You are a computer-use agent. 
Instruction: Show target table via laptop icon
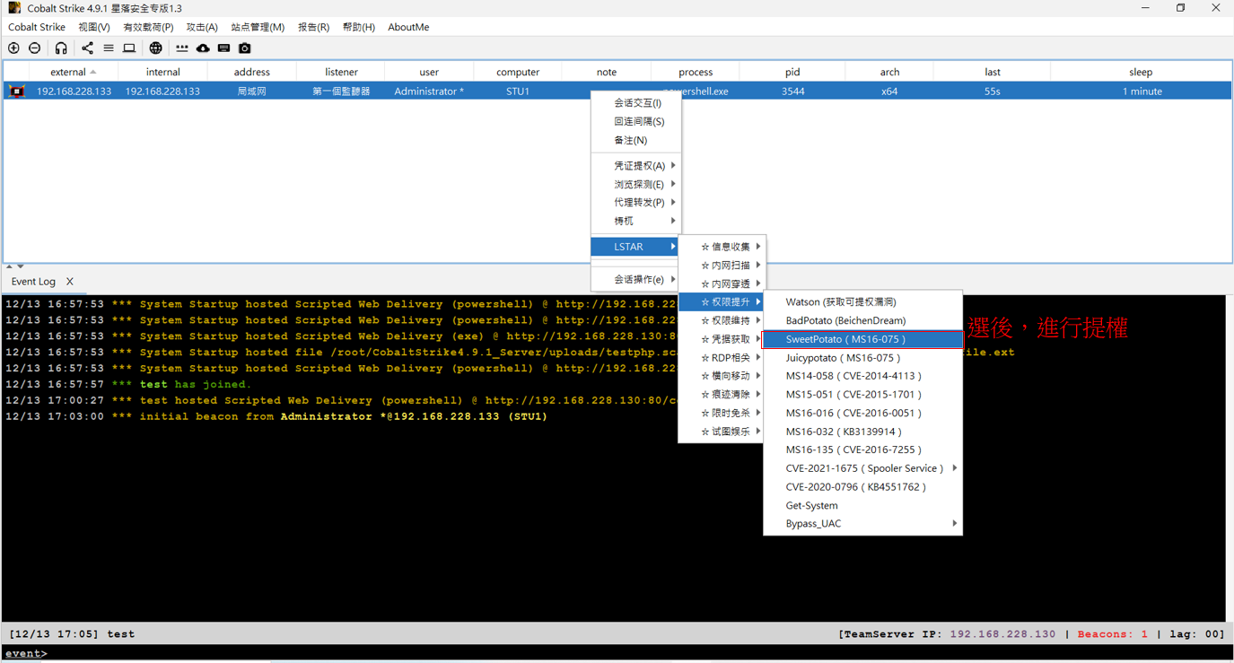(129, 48)
